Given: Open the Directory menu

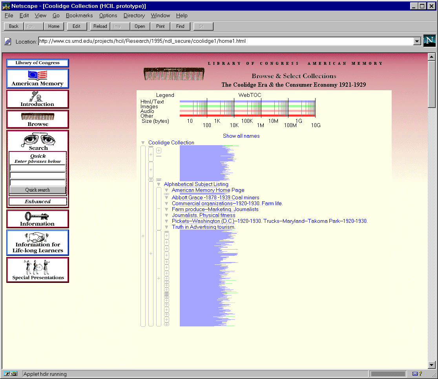Looking at the screenshot, I should [x=134, y=16].
